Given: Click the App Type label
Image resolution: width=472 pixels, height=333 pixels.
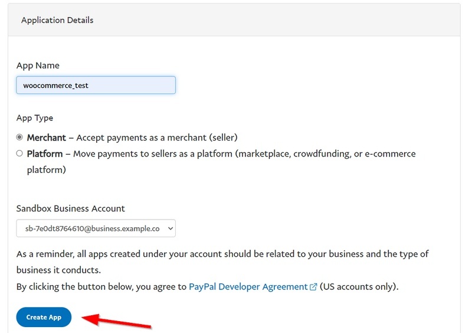Looking at the screenshot, I should pyautogui.click(x=35, y=118).
